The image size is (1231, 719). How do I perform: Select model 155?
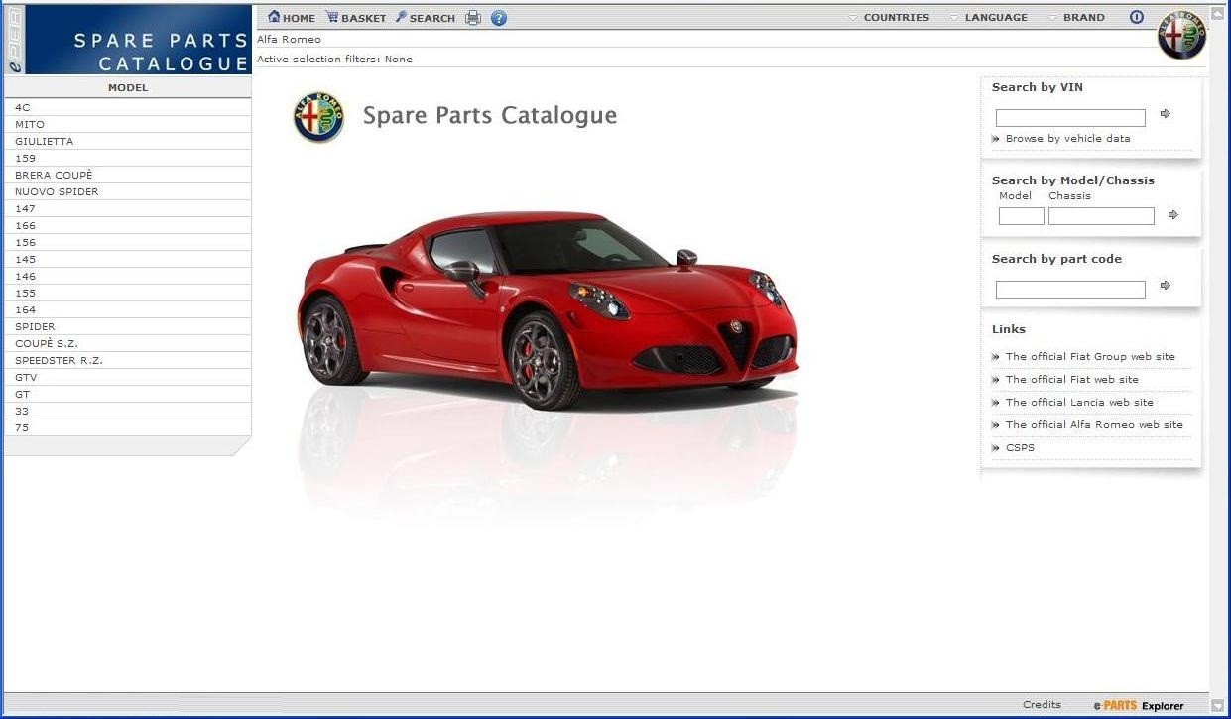(127, 293)
